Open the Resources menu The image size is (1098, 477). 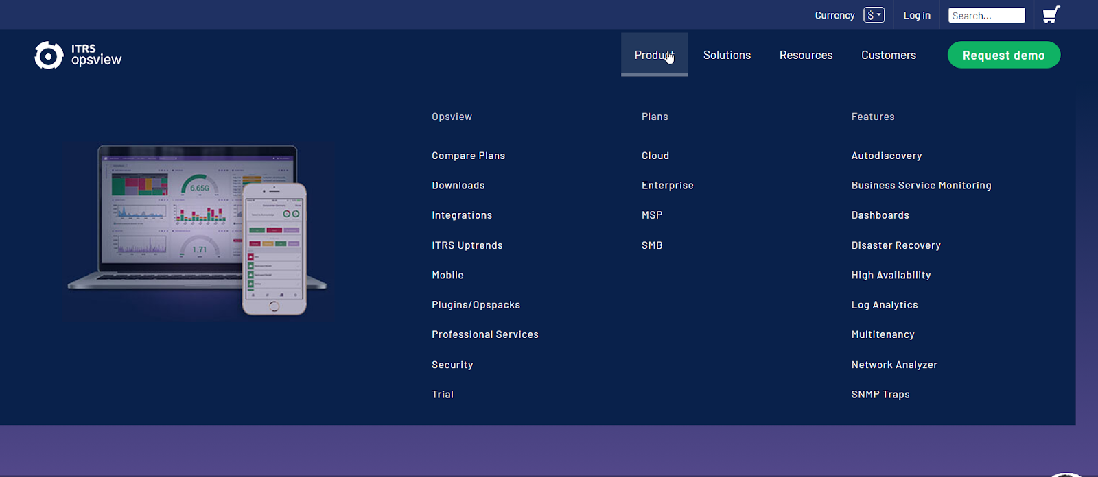tap(806, 55)
